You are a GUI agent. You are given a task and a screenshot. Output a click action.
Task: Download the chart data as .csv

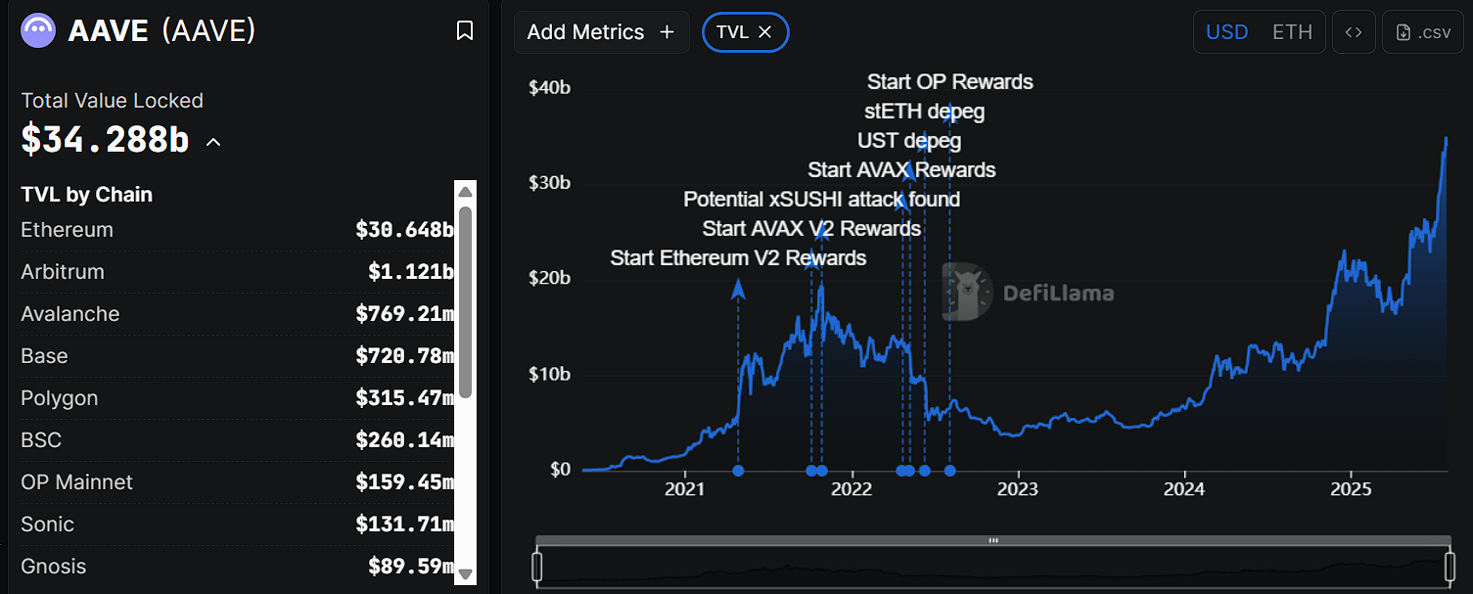(1423, 32)
